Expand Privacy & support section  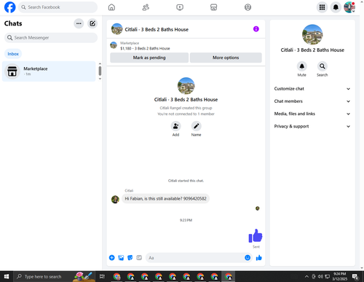312,126
